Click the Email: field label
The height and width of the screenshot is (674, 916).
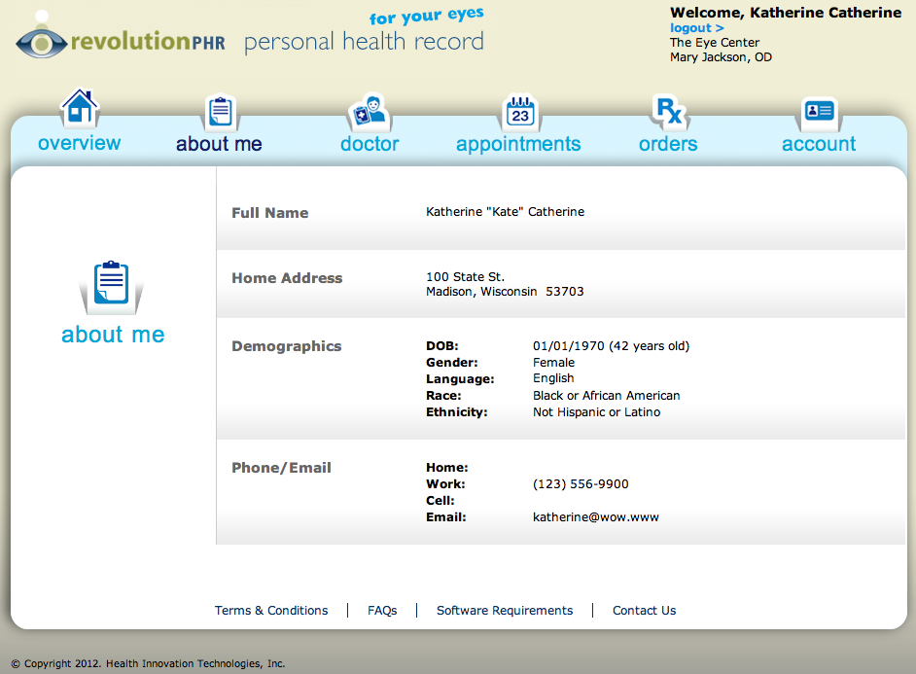[445, 516]
